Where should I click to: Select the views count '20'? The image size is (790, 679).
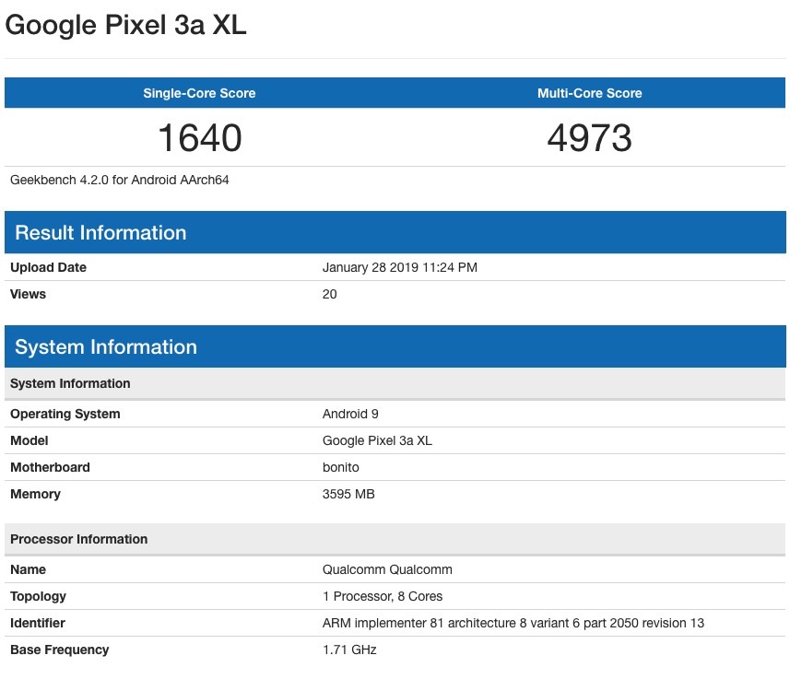click(x=329, y=294)
